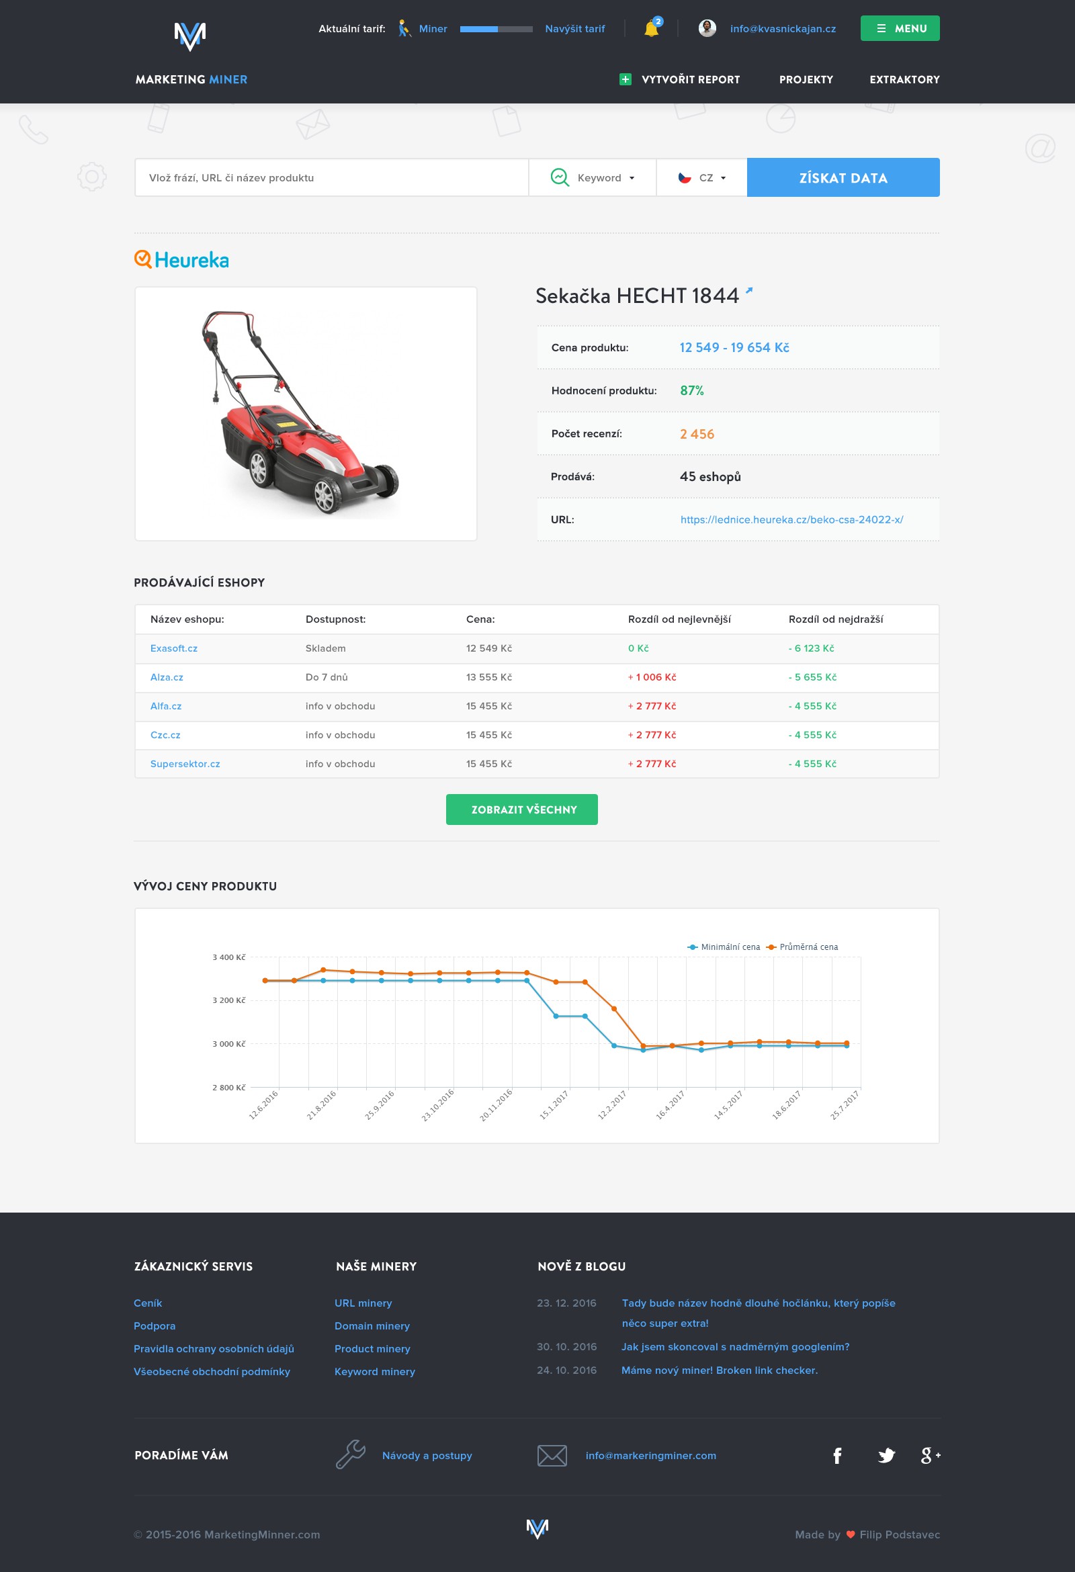Screen dimensions: 1075x1572
Task: Open the Product minery footer link
Action: click(x=372, y=1349)
